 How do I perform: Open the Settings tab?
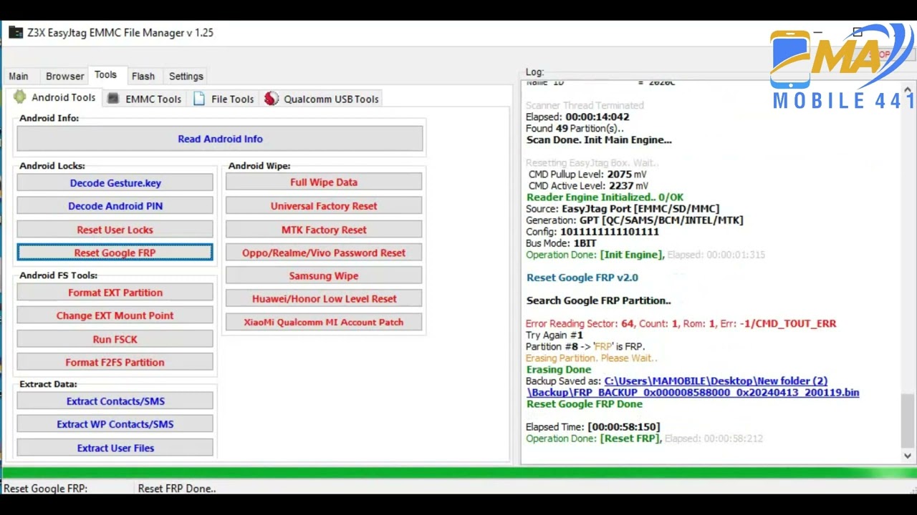pos(186,76)
